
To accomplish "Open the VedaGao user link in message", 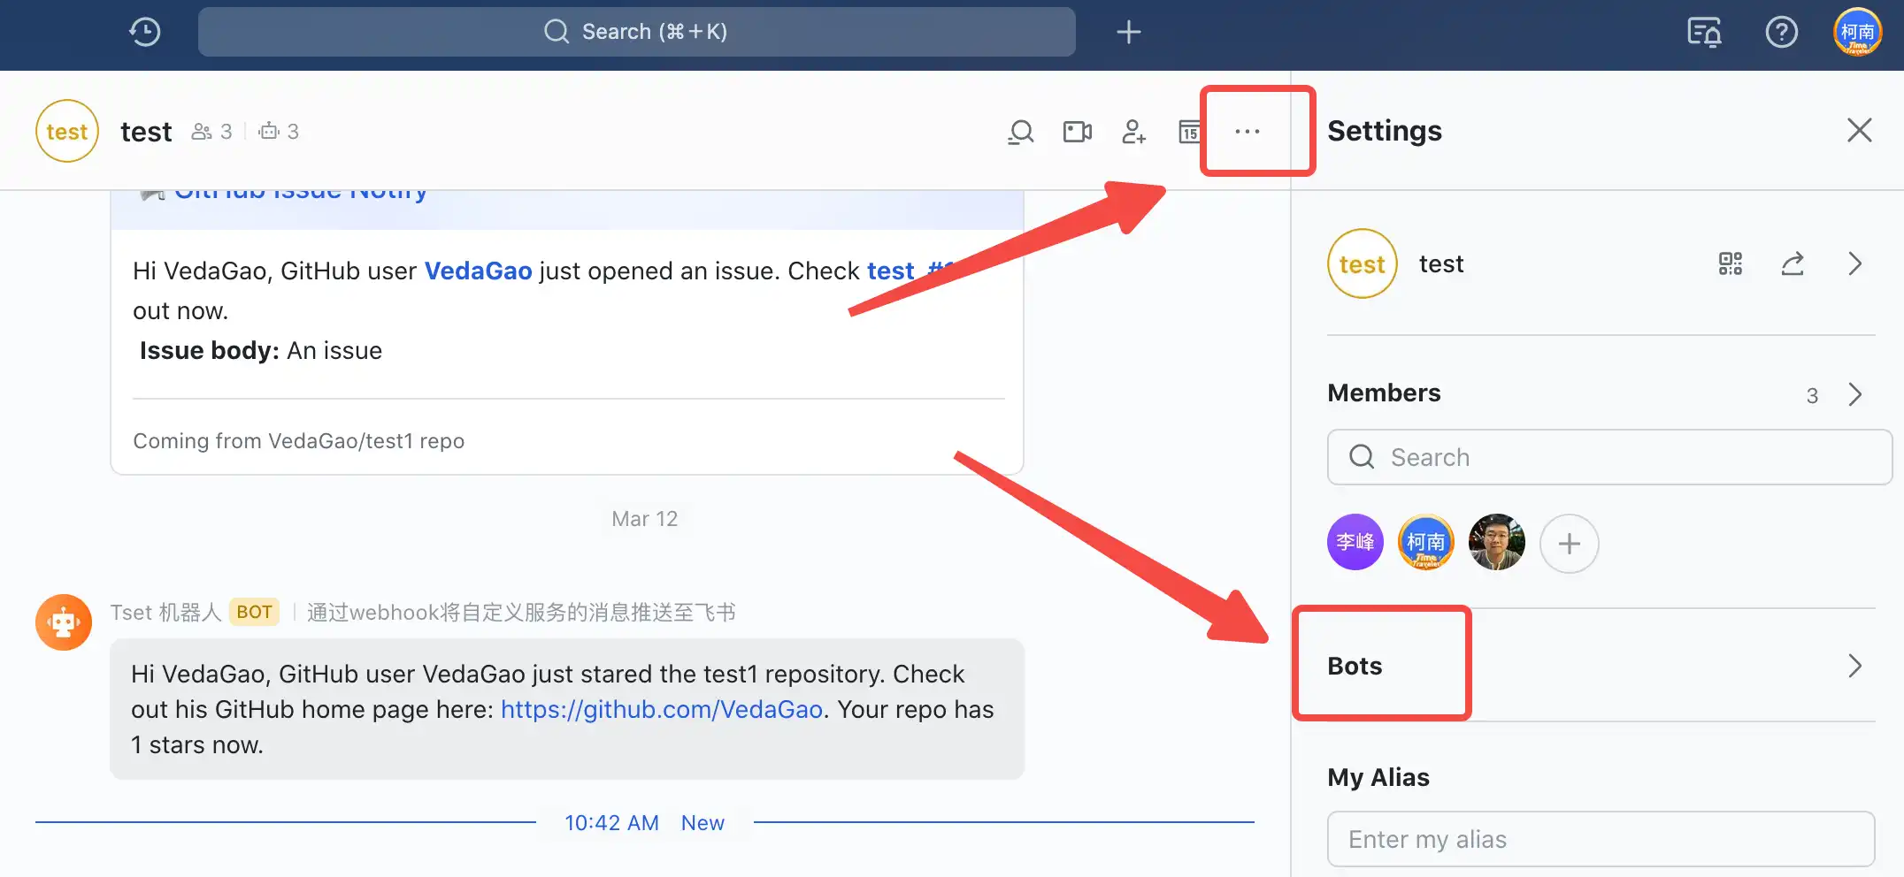I will (x=478, y=271).
